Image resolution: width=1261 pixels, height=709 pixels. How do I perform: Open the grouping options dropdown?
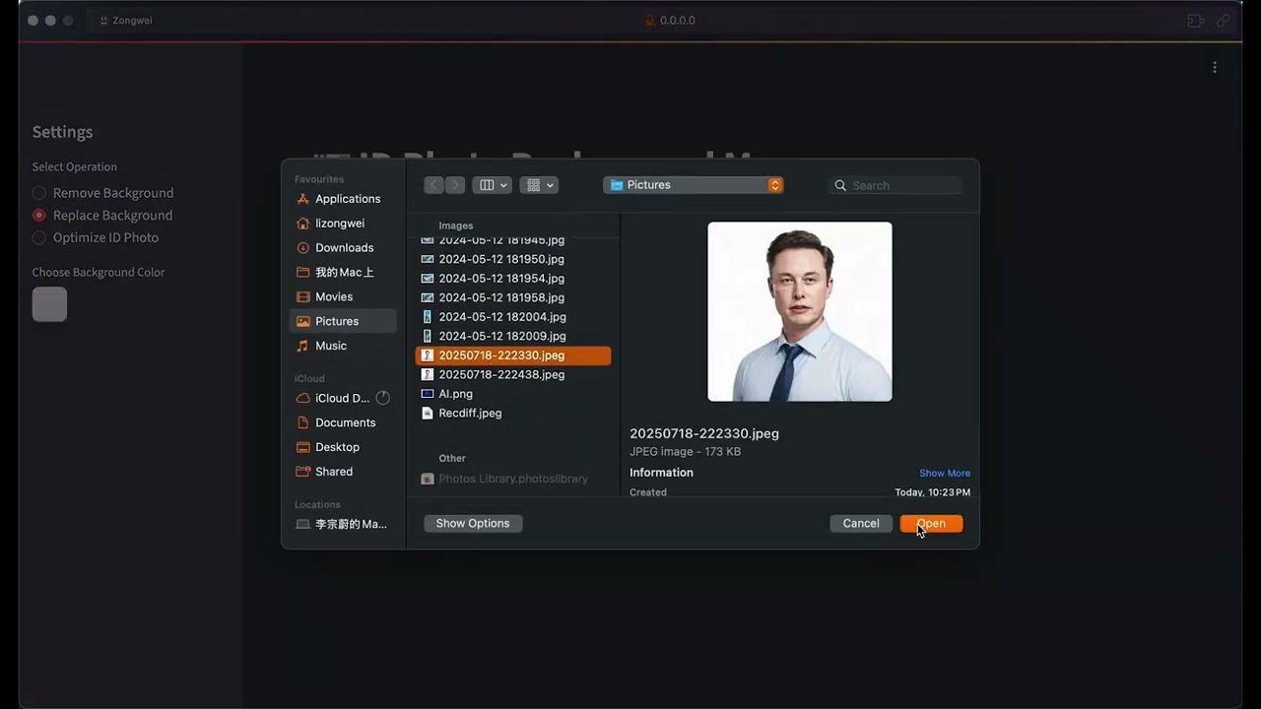(x=539, y=184)
